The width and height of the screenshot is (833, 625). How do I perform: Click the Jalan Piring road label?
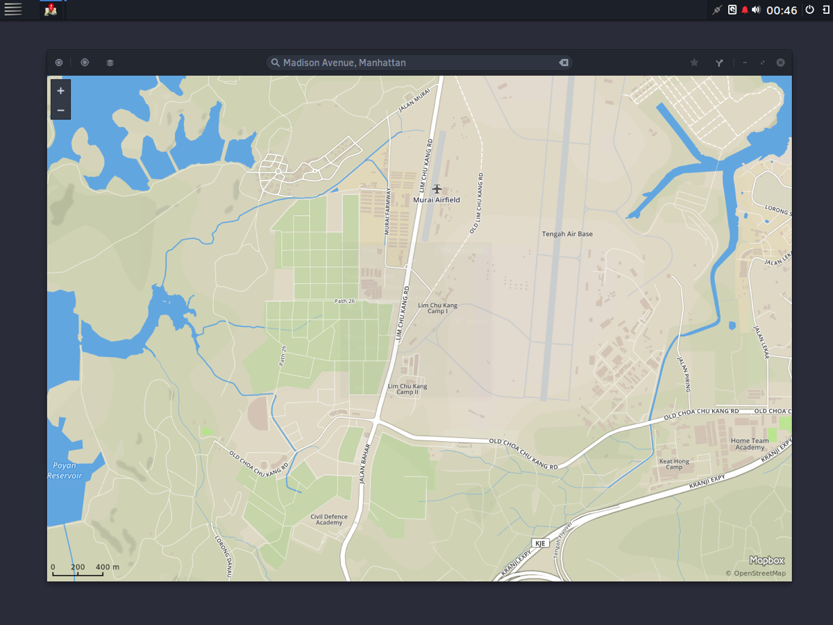coord(683,374)
